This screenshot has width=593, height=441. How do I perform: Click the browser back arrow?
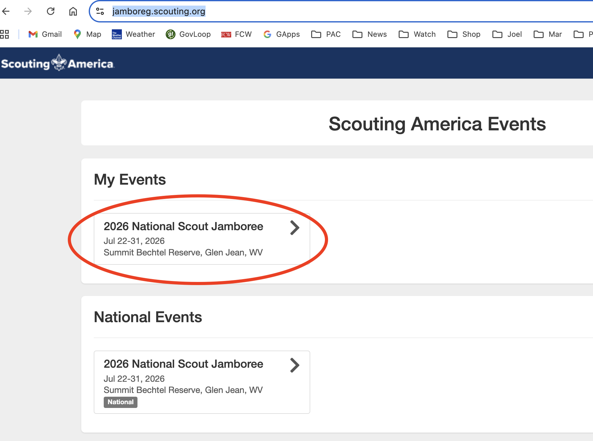pos(6,12)
